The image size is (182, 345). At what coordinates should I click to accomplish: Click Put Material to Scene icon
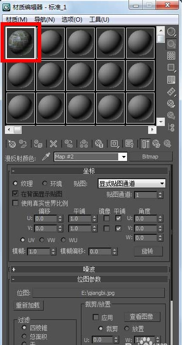[x=23, y=144]
